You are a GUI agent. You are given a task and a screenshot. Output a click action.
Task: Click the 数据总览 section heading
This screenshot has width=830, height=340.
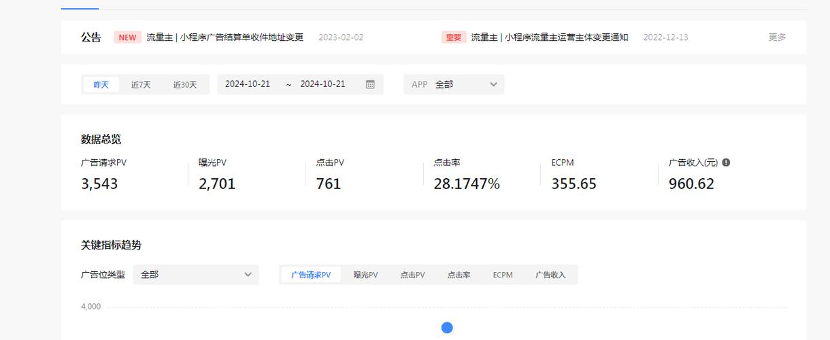101,139
